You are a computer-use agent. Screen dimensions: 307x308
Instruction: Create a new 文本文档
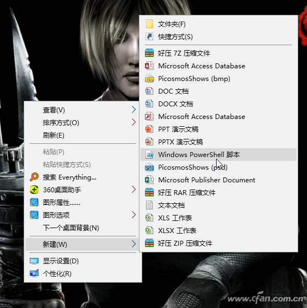(x=219, y=206)
